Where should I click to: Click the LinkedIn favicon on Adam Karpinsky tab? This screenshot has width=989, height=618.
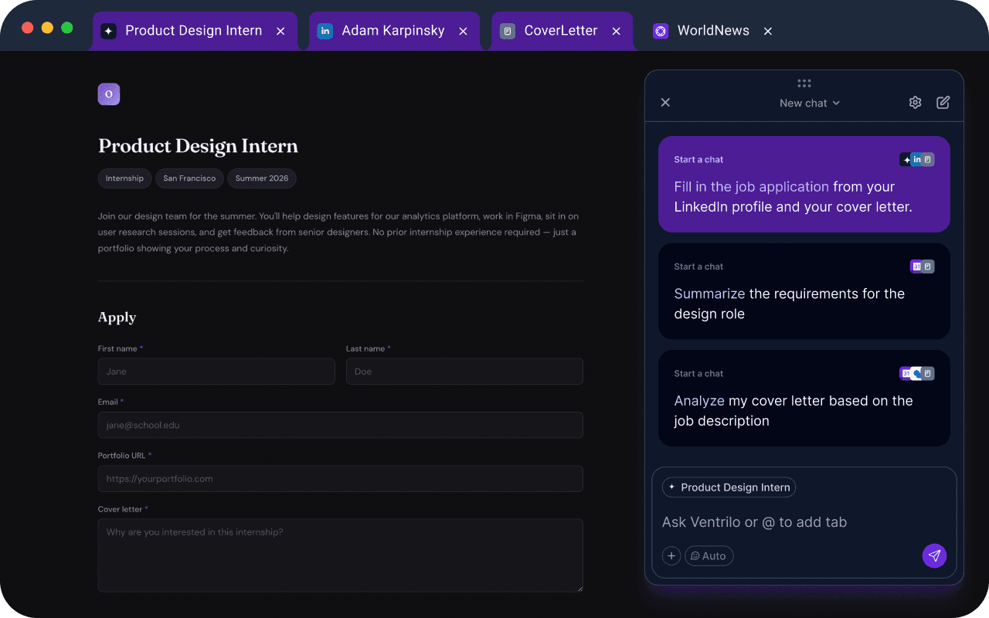click(325, 31)
